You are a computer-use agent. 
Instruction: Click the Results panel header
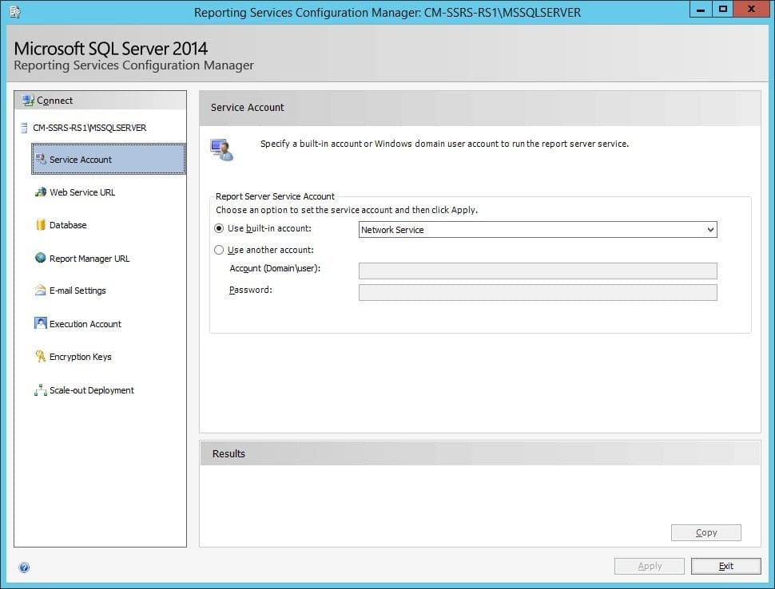coord(480,453)
